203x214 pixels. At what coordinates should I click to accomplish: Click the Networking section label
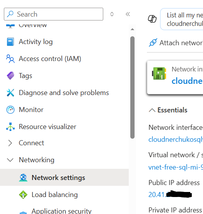[x=37, y=160]
